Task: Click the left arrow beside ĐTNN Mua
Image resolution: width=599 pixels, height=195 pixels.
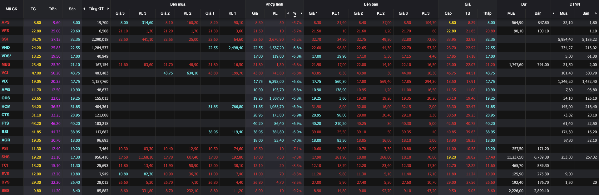Action: click(554, 13)
